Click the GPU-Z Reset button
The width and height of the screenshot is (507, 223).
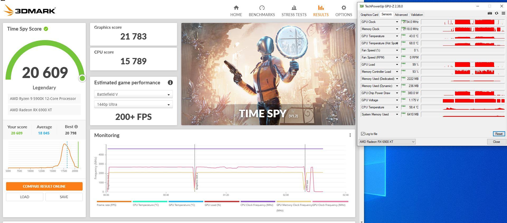point(499,134)
